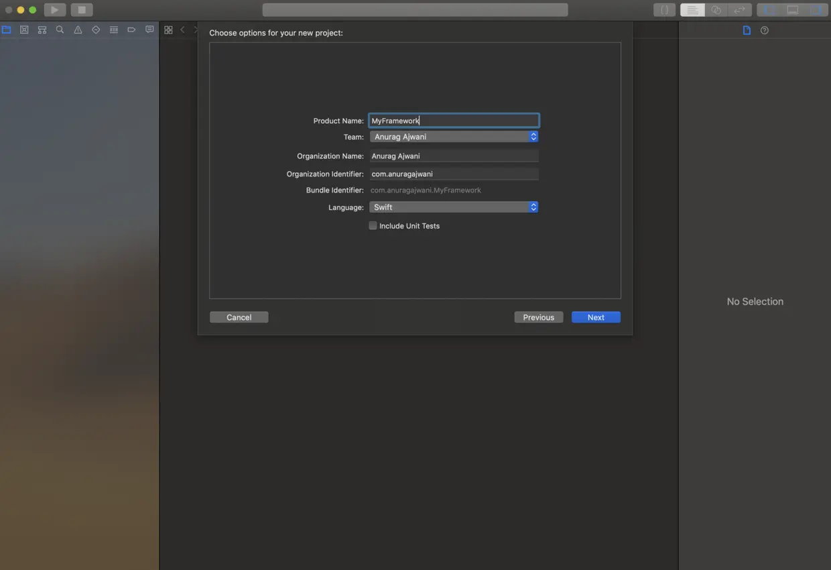Viewport: 831px width, 570px height.
Task: Open the Report navigator speech-bubble icon
Action: click(149, 30)
